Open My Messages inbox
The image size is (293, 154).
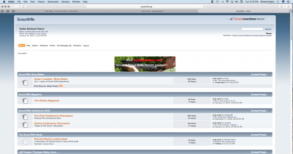(64, 46)
